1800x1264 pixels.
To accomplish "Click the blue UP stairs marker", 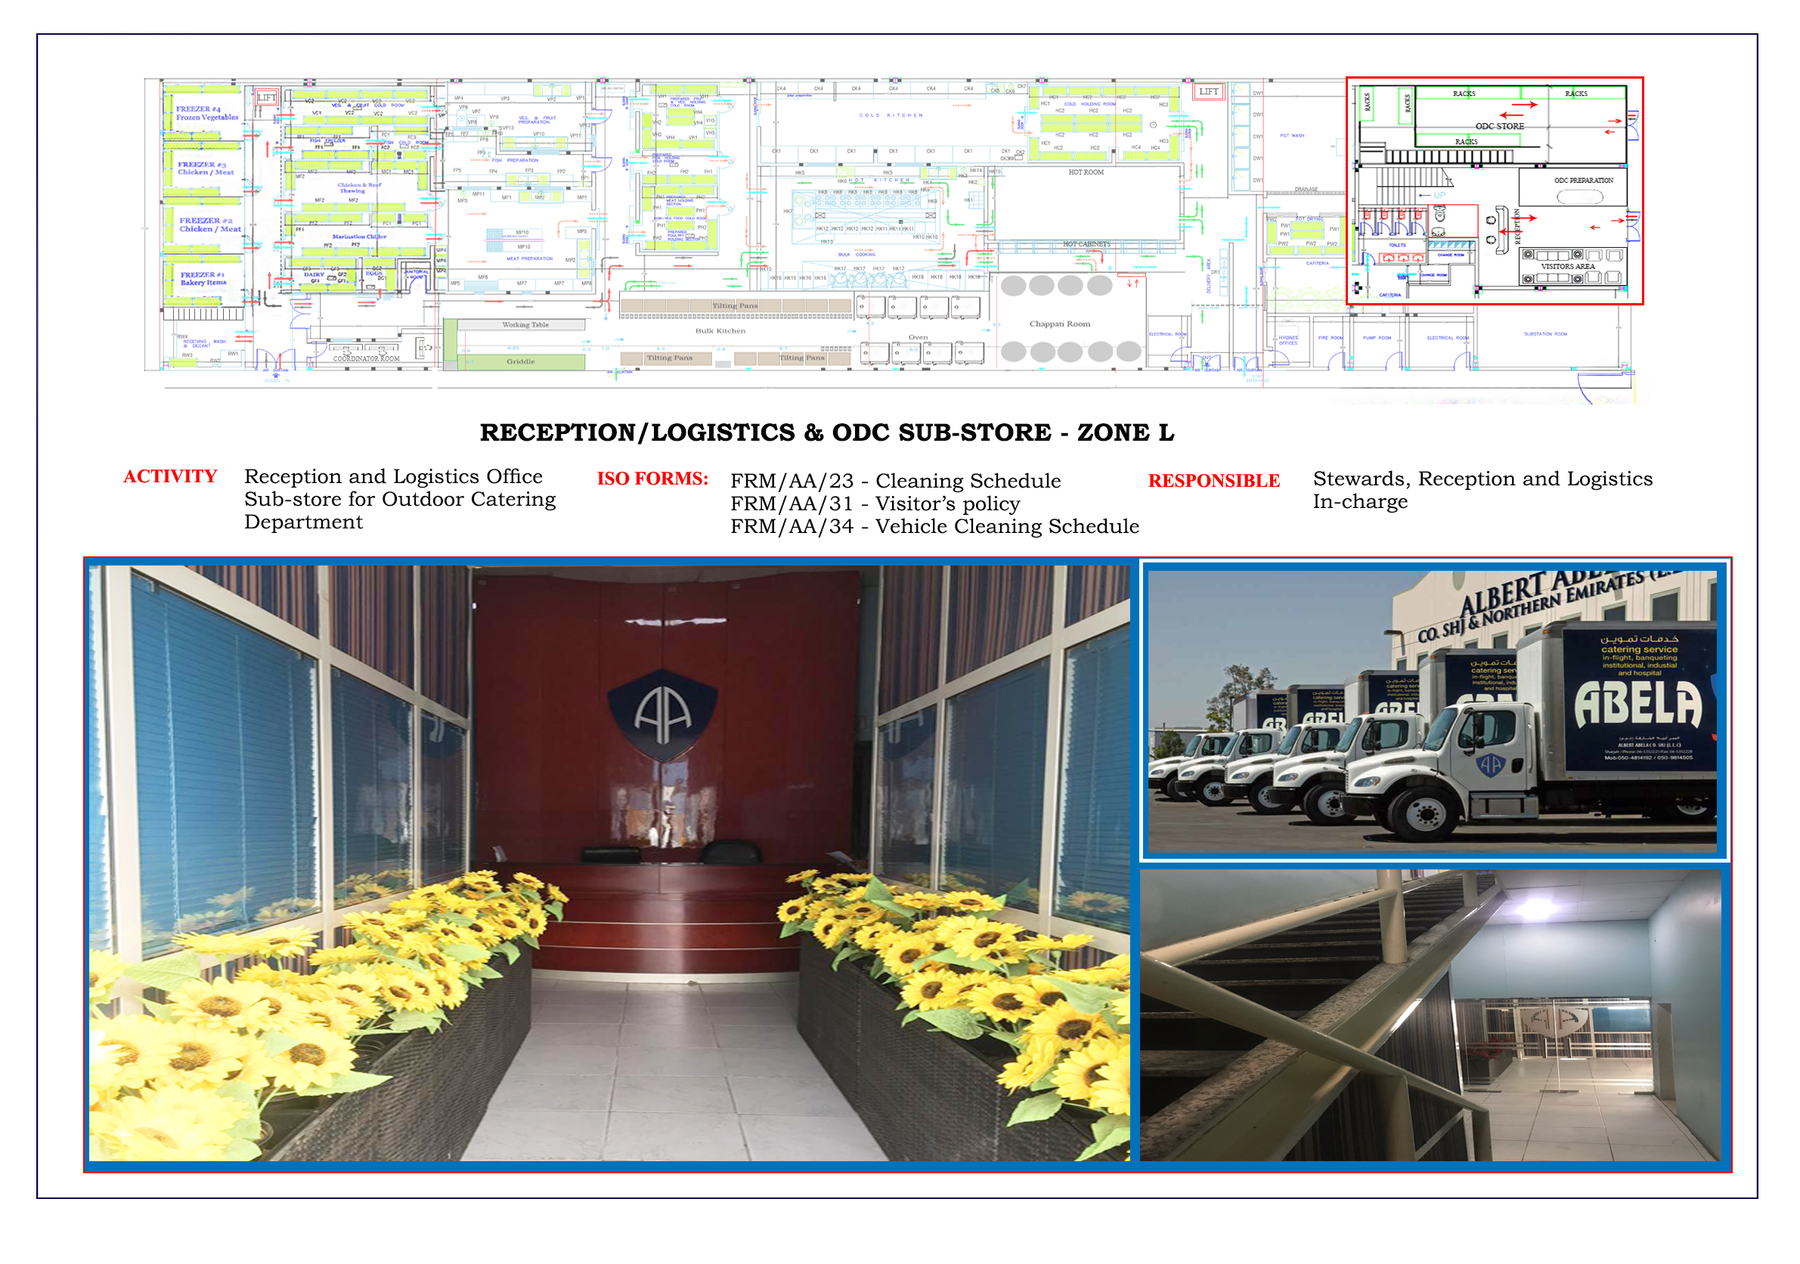I will (x=1439, y=195).
